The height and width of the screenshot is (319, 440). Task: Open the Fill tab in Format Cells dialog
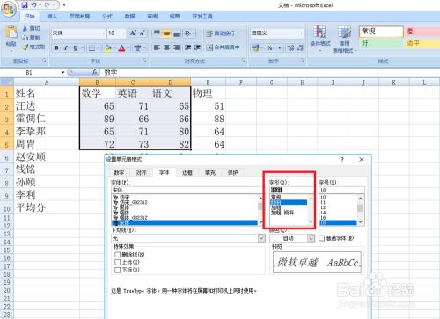click(x=210, y=173)
